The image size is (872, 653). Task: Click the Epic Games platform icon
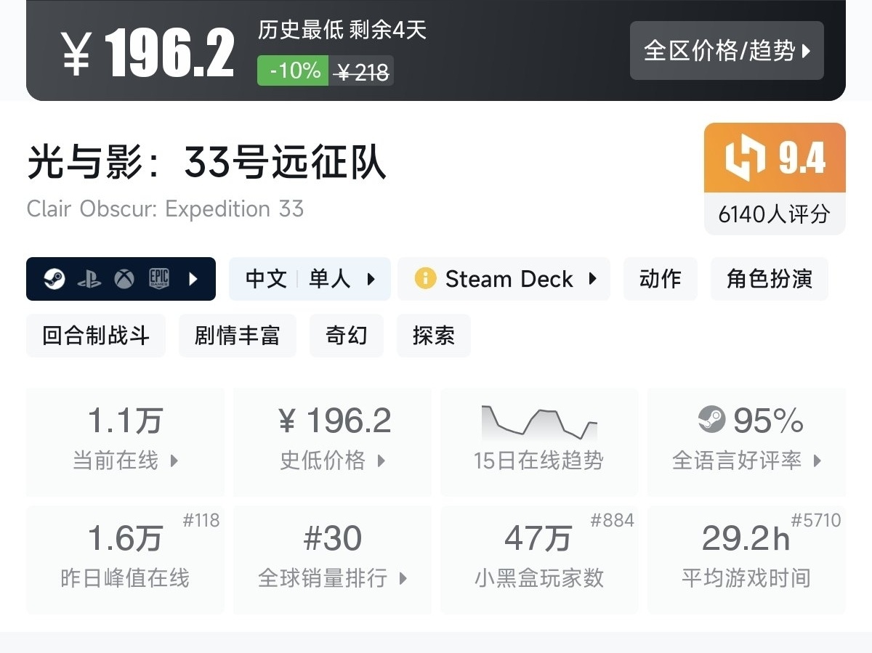[159, 279]
